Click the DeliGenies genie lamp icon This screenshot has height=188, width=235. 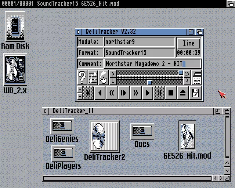pos(104,78)
